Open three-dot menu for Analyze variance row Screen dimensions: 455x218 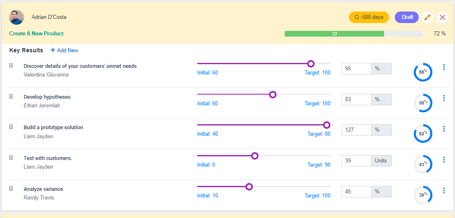click(444, 190)
